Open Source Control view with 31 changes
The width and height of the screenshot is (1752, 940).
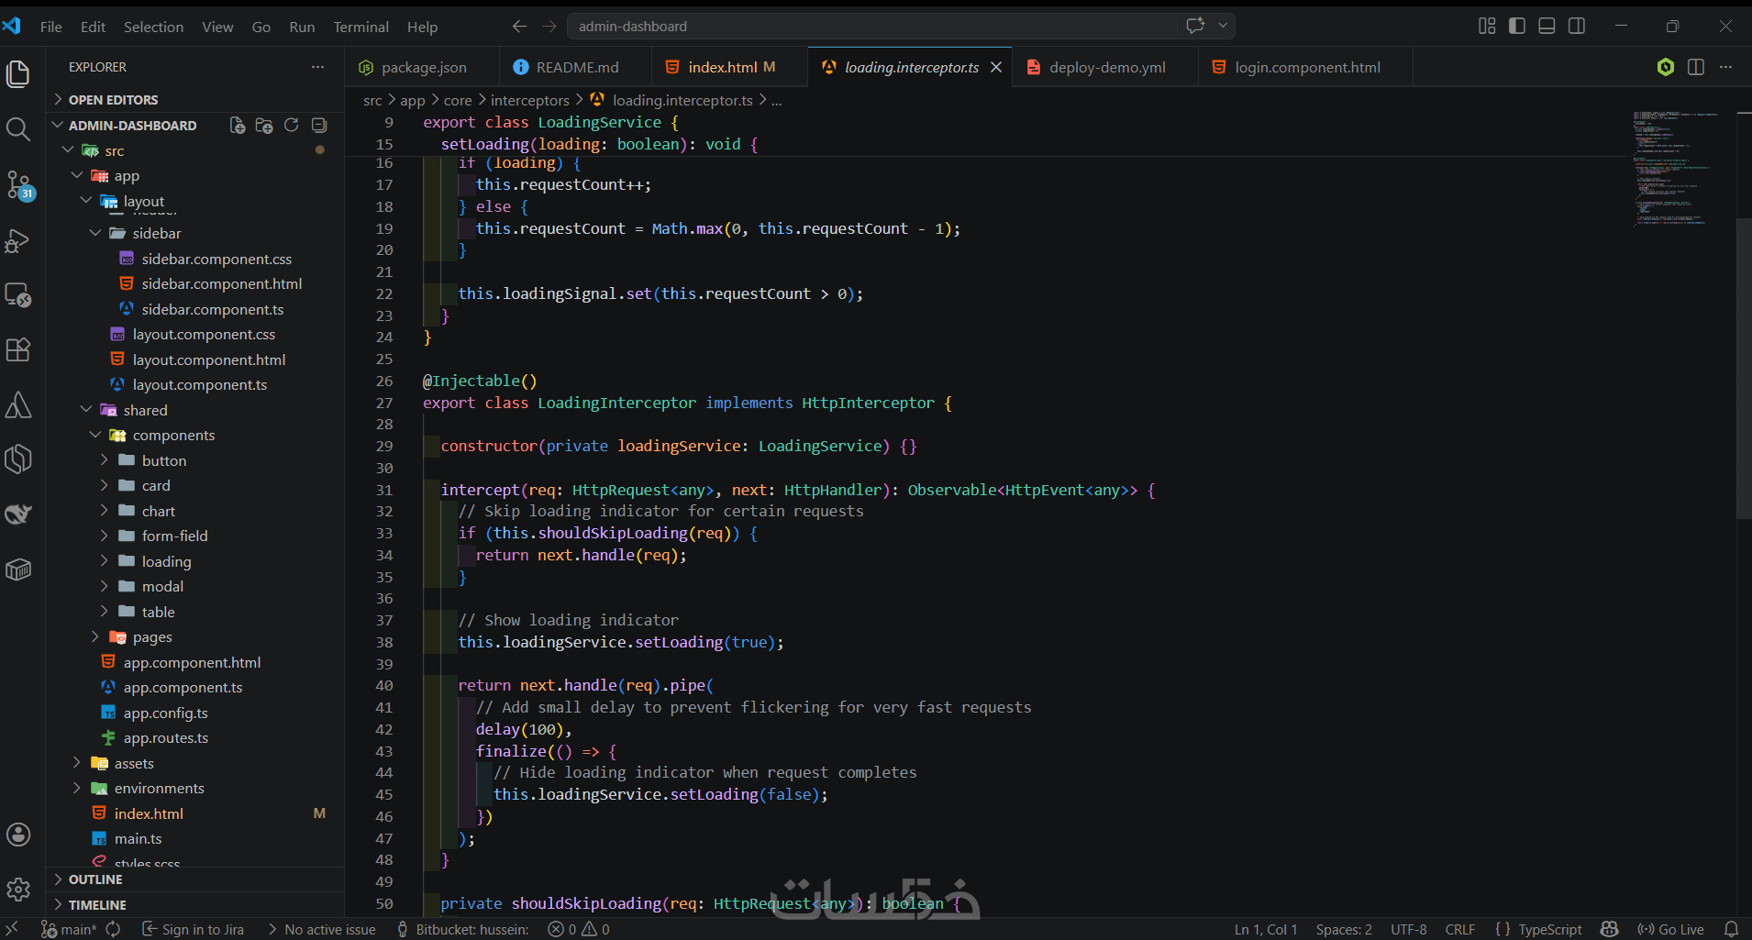(x=18, y=184)
